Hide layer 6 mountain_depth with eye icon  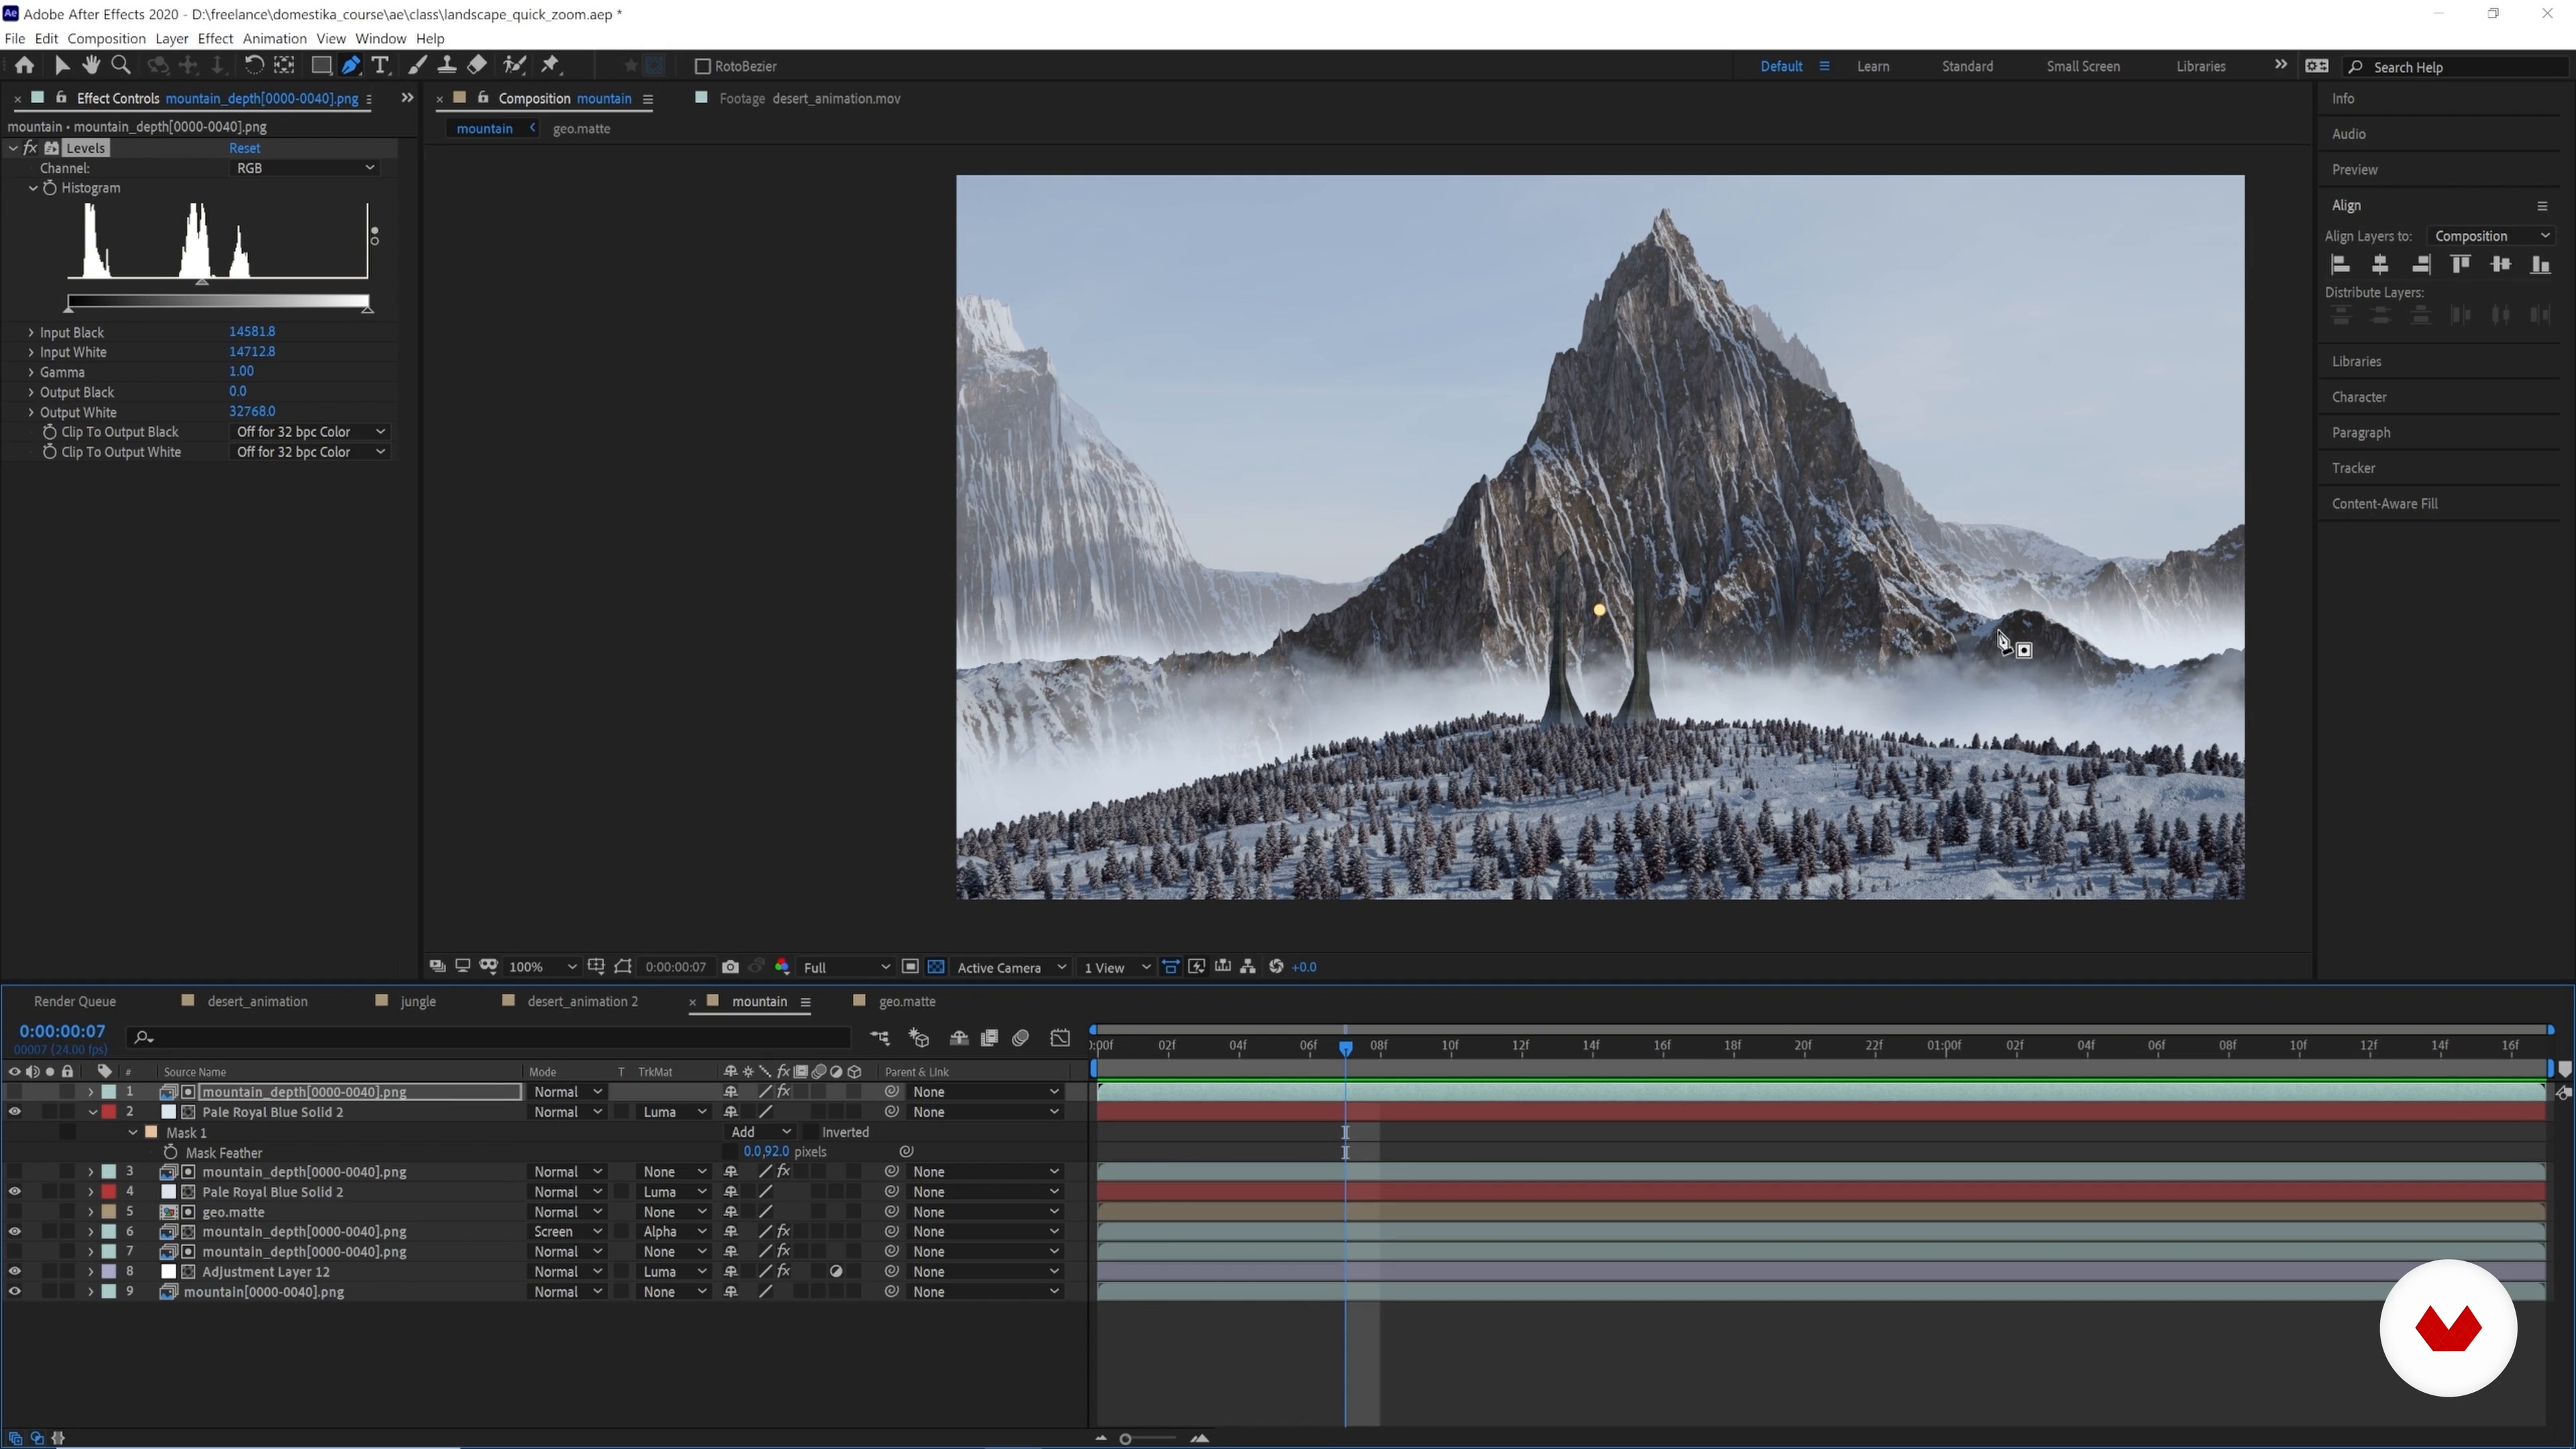[14, 1232]
